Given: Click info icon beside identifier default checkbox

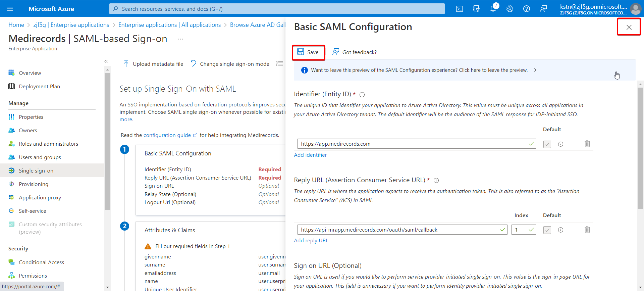Looking at the screenshot, I should point(560,144).
